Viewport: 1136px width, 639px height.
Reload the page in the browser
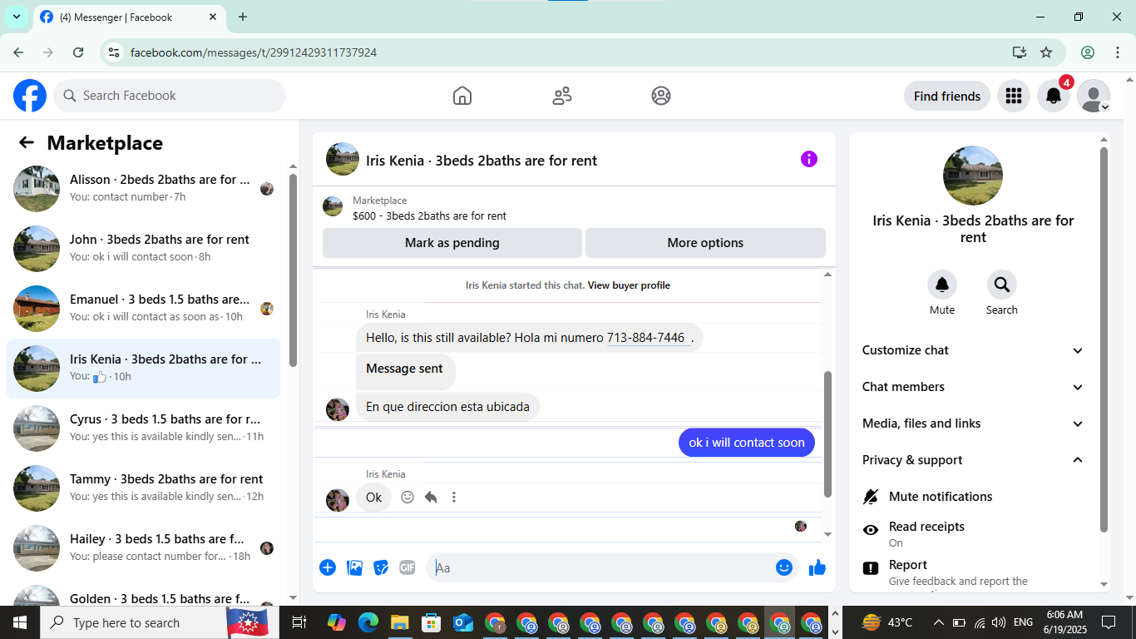coord(78,52)
